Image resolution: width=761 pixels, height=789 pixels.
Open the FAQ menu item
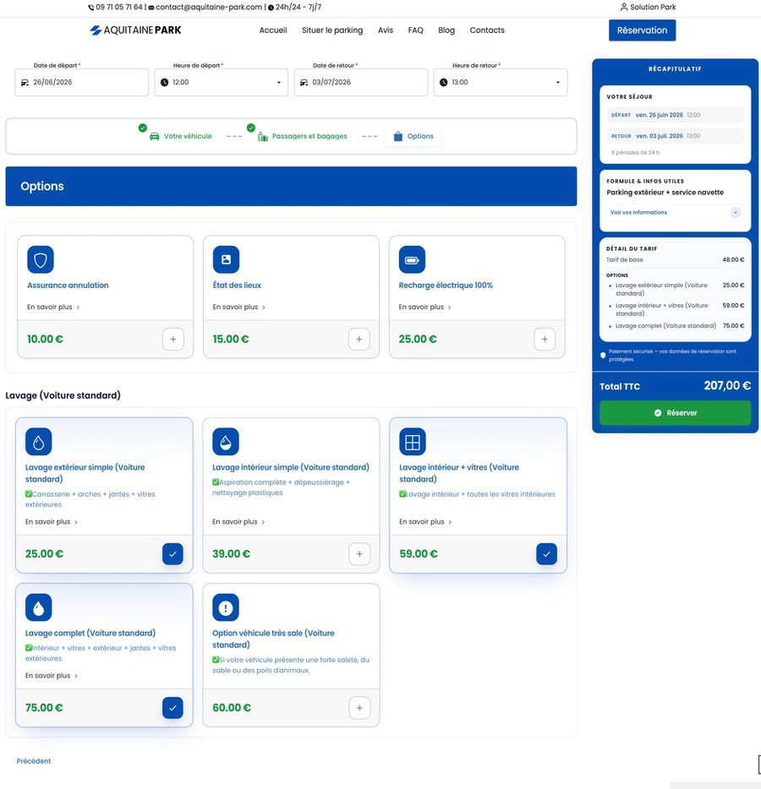pyautogui.click(x=415, y=30)
